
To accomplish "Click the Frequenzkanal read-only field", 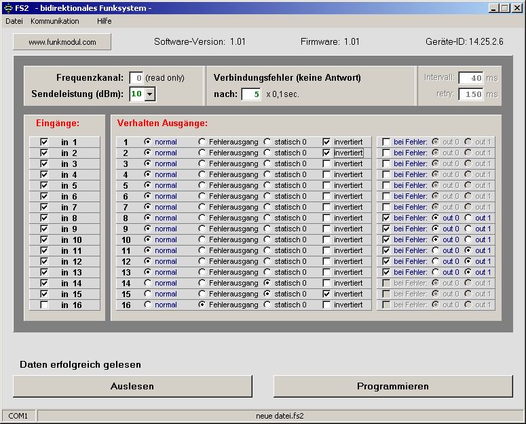I will 136,78.
